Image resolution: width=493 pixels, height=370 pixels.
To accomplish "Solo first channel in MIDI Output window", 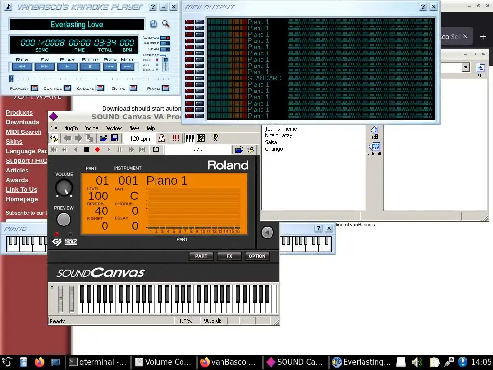I will pyautogui.click(x=199, y=22).
